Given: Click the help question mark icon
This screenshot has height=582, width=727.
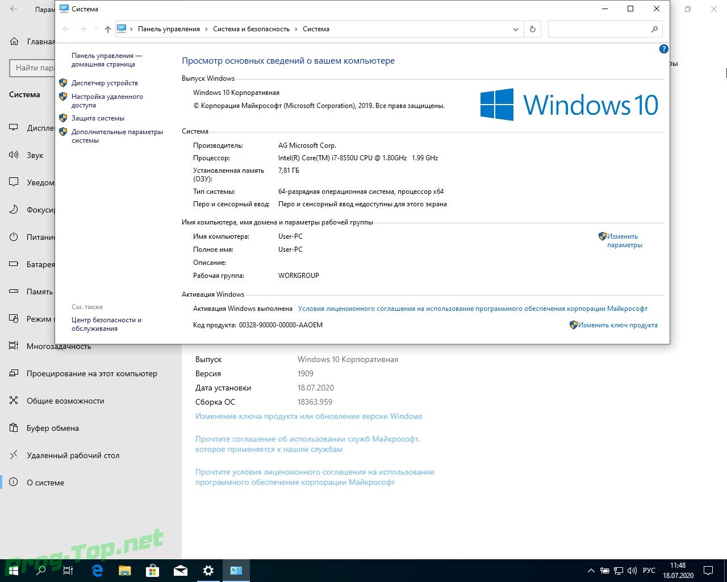Looking at the screenshot, I should (x=663, y=49).
